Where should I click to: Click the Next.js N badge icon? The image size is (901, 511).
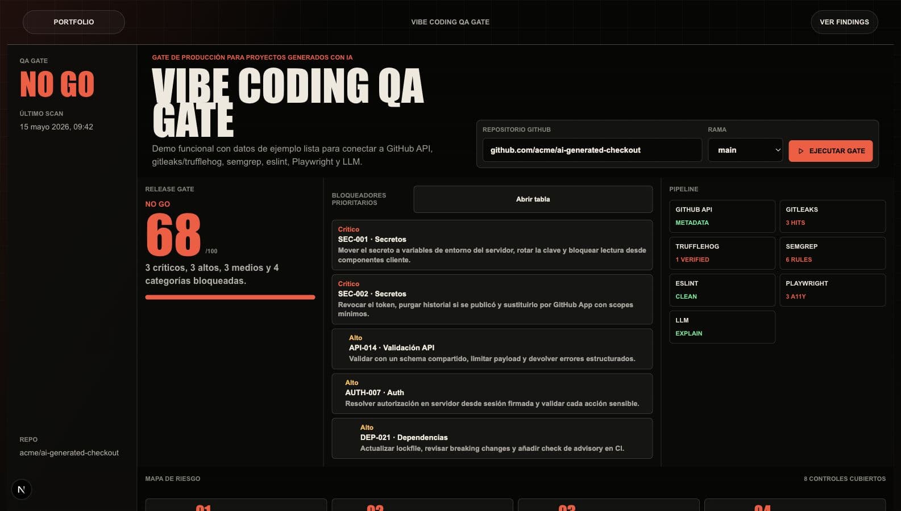tap(22, 489)
